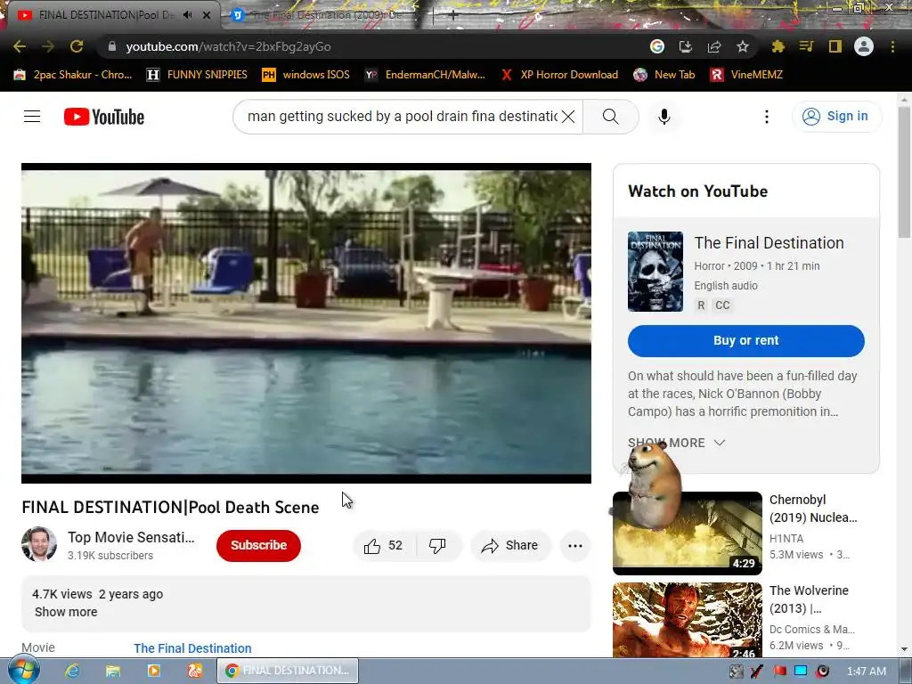
Task: Click The Wolverine (2013) video title
Action: (x=809, y=599)
